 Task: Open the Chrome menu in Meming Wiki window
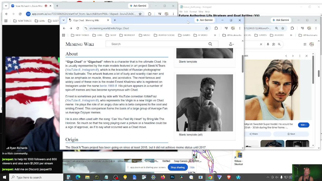point(240,28)
